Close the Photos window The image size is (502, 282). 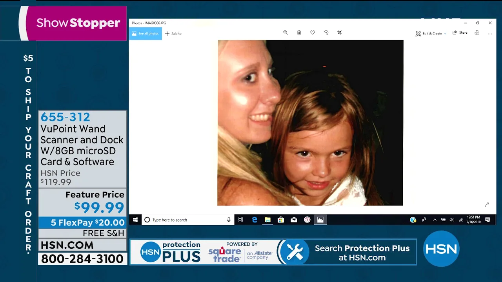coord(490,23)
